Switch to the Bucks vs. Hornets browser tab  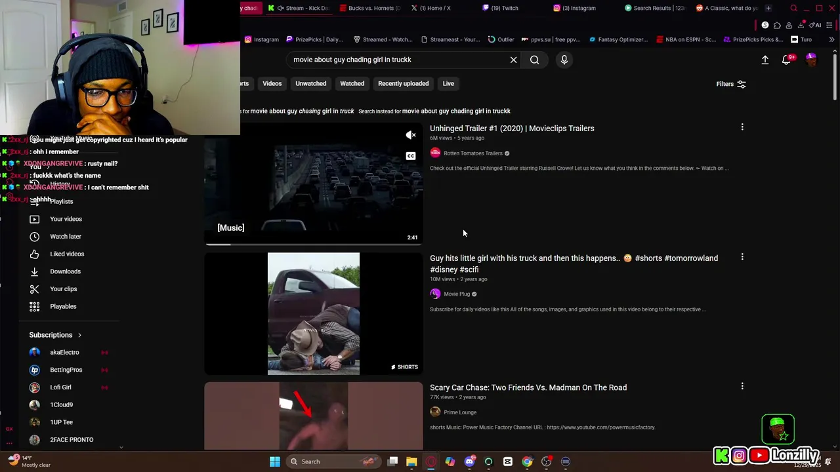click(369, 8)
